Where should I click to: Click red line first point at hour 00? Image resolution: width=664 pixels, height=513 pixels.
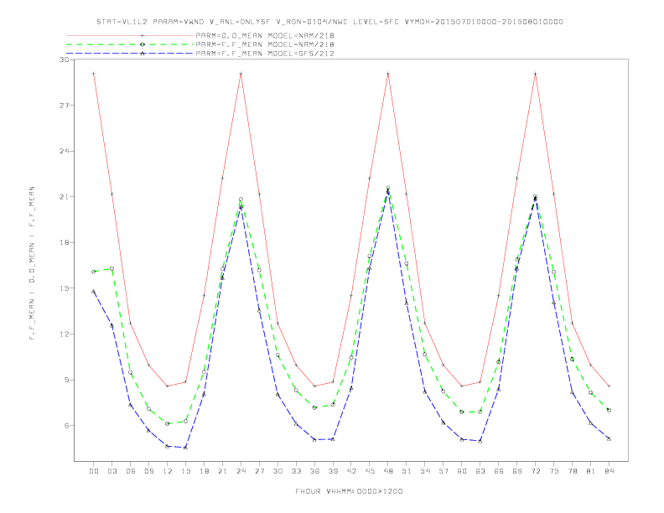pos(94,74)
